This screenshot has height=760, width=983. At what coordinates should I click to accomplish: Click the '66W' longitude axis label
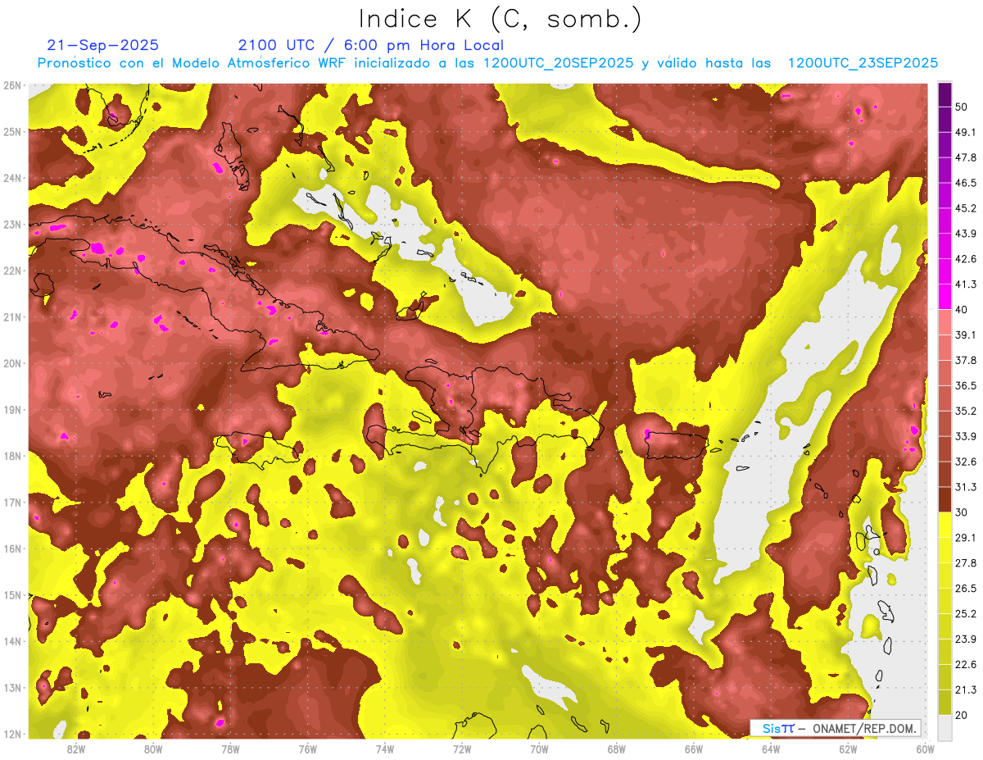[x=693, y=749]
